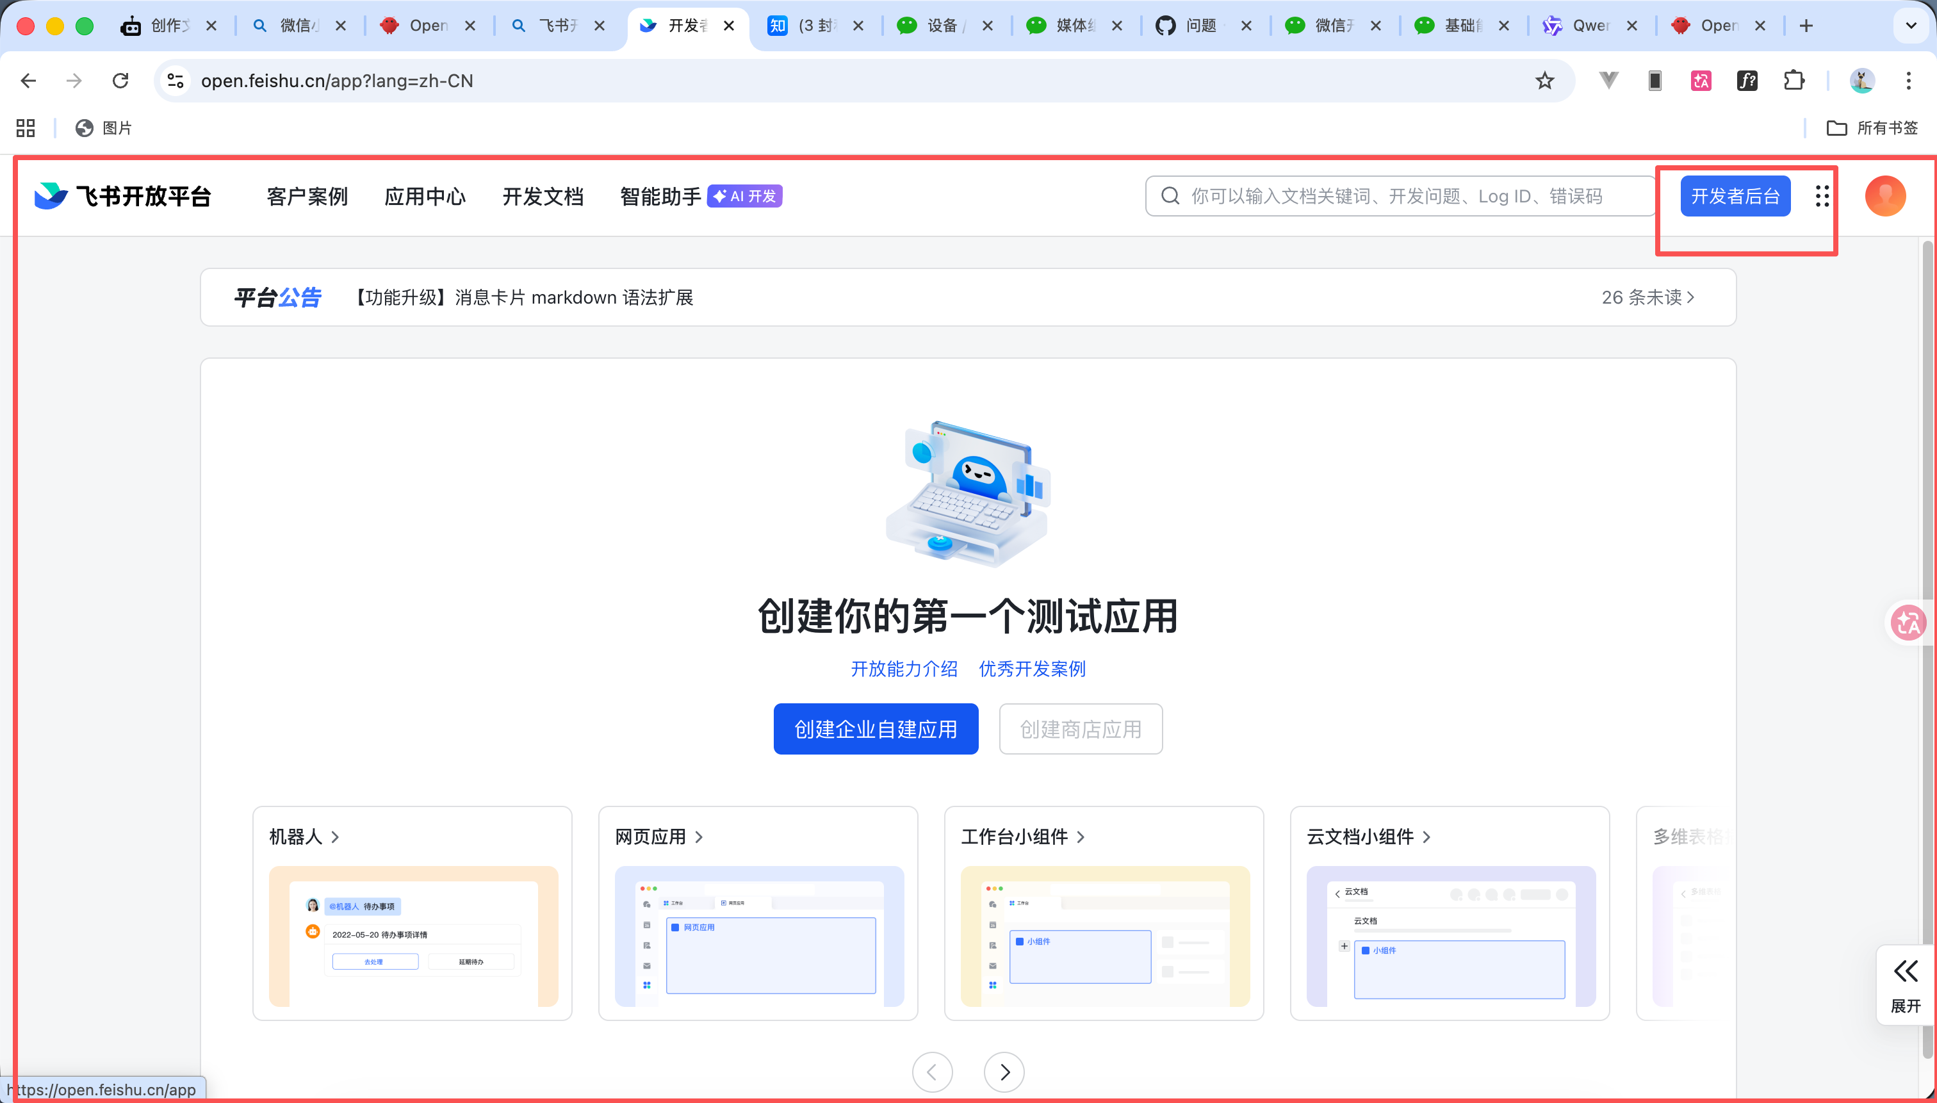Open the app grid icon beside 开发者后台
The image size is (1937, 1103).
tap(1821, 195)
